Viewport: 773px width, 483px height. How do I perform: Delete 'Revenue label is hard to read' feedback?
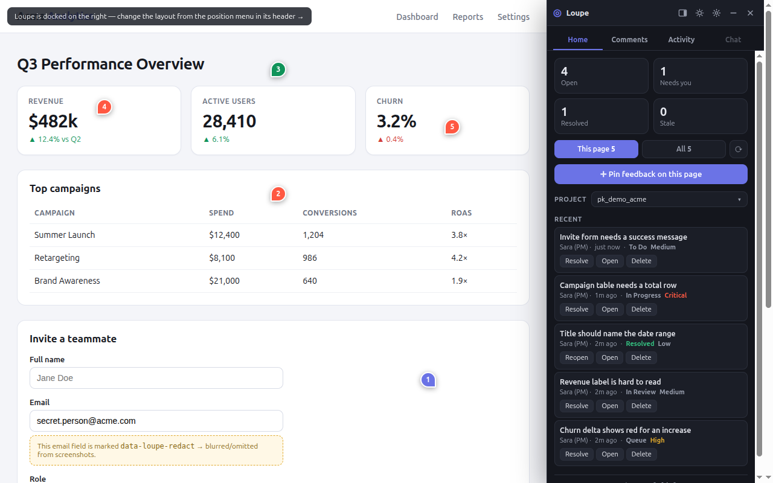click(x=641, y=406)
